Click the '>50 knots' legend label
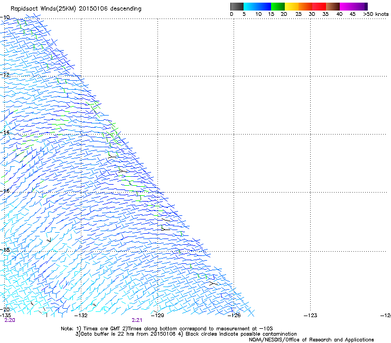The image size is (391, 343). coord(376,14)
